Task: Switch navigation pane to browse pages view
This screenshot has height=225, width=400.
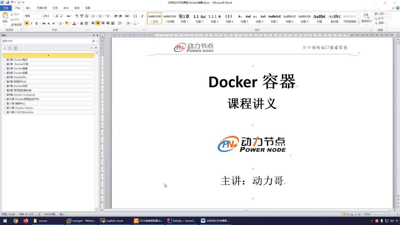Action: pos(10,48)
